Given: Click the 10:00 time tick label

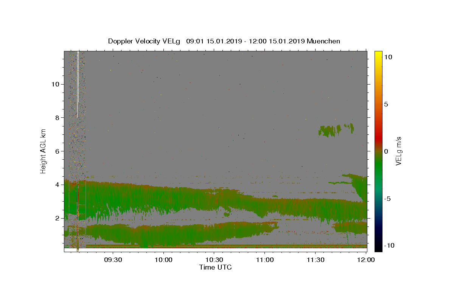Looking at the screenshot, I should click(x=164, y=260).
